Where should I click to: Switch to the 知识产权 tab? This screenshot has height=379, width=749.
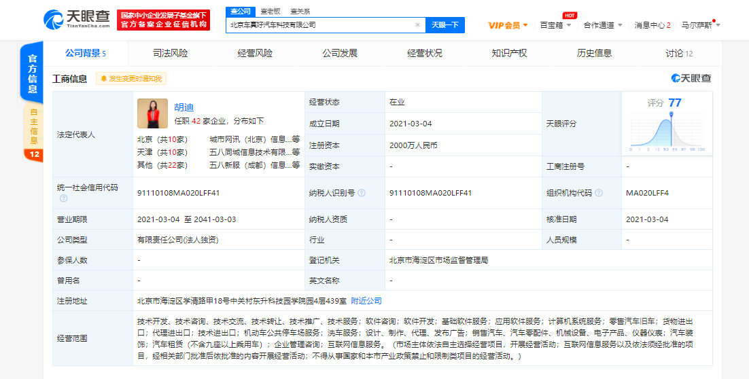(x=509, y=53)
